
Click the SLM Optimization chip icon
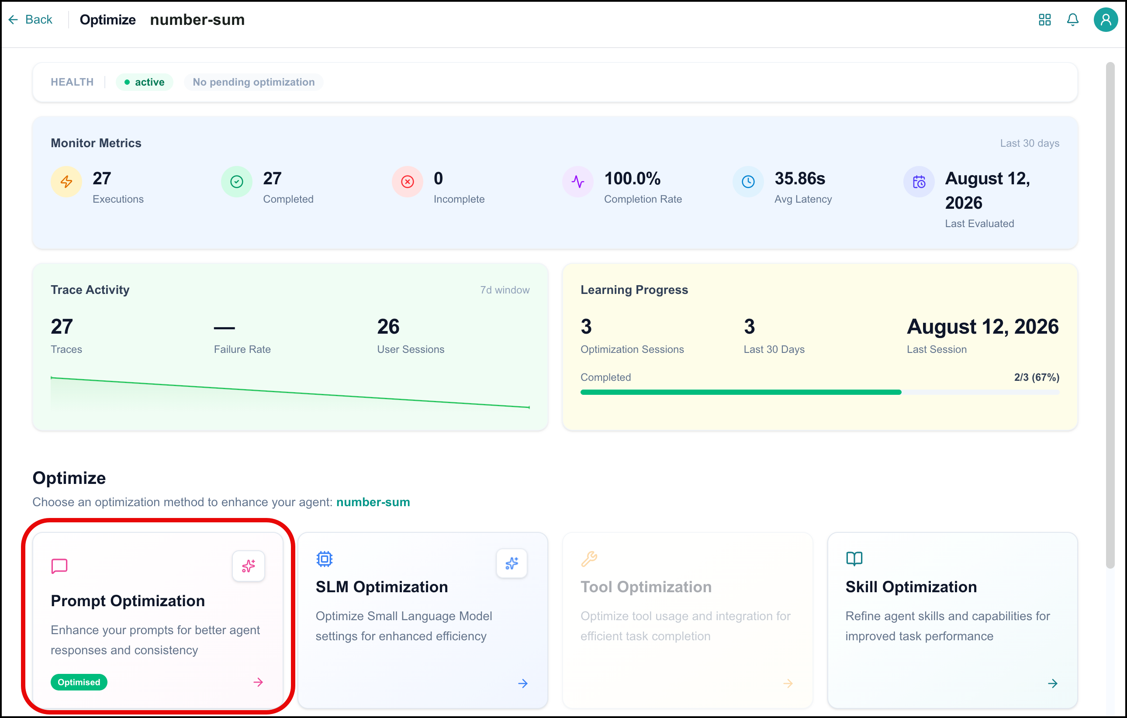[x=324, y=559]
